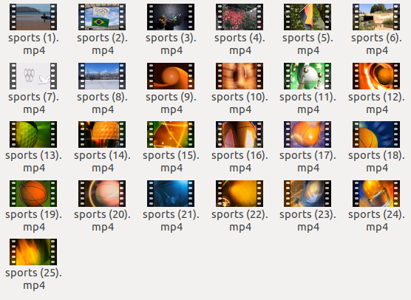Image resolution: width=411 pixels, height=300 pixels.
Task: Select the sports (25).mp4 file
Action: point(33,252)
